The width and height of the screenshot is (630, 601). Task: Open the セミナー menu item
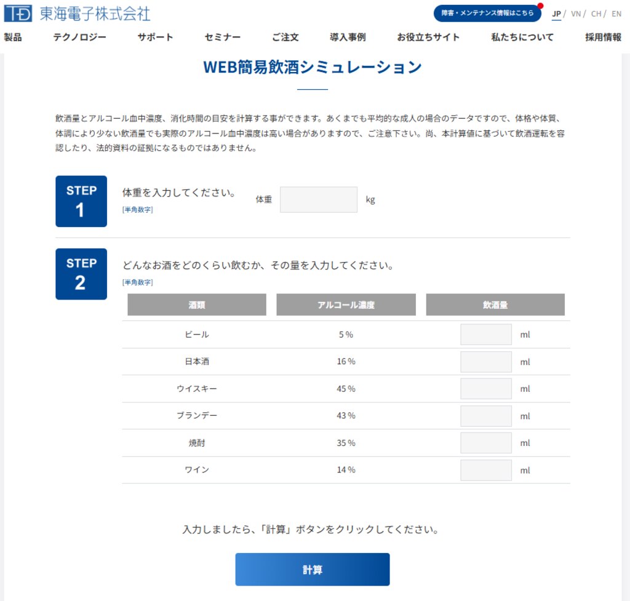click(223, 37)
